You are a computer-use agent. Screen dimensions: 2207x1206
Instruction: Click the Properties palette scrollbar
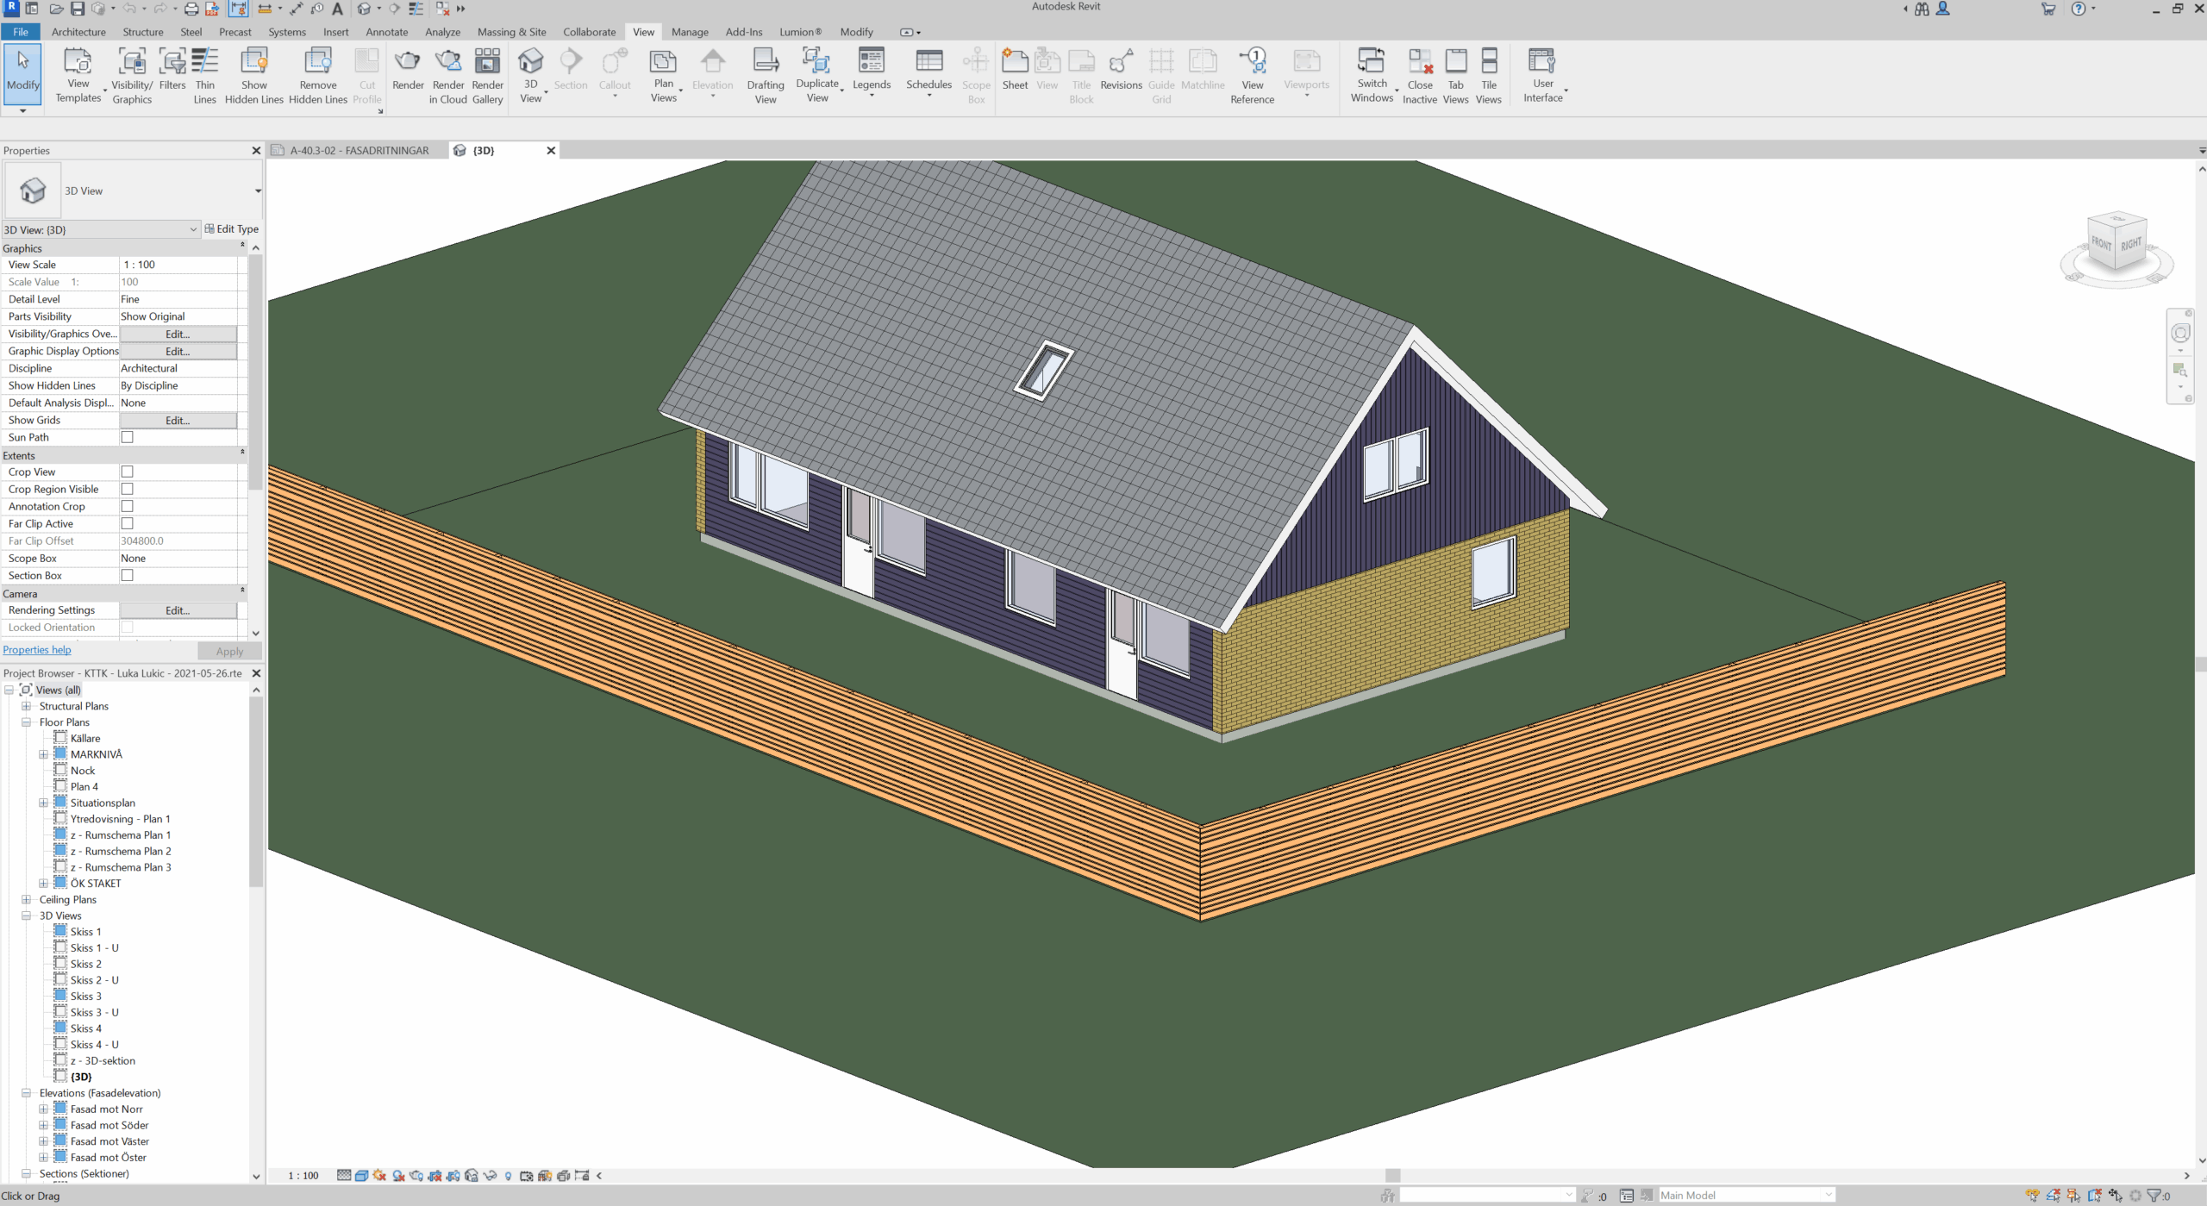[x=256, y=371]
